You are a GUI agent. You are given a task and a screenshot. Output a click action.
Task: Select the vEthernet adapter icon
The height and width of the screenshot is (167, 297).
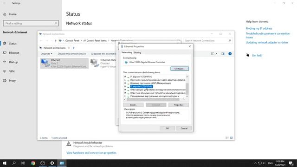pyautogui.click(x=95, y=63)
